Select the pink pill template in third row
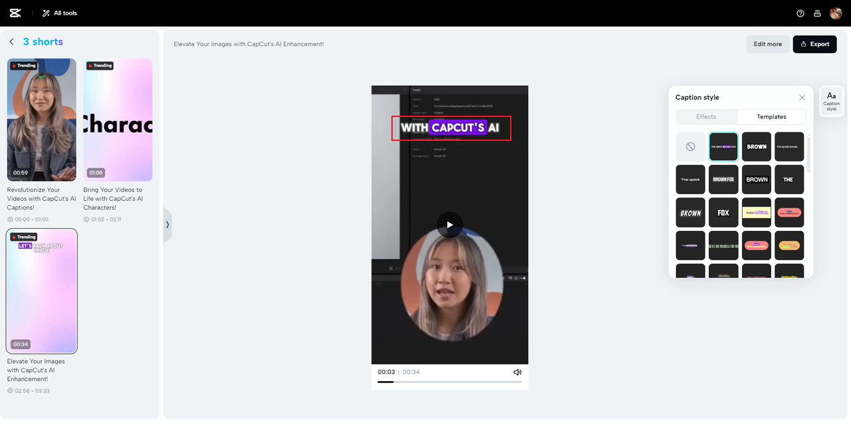 coord(789,213)
